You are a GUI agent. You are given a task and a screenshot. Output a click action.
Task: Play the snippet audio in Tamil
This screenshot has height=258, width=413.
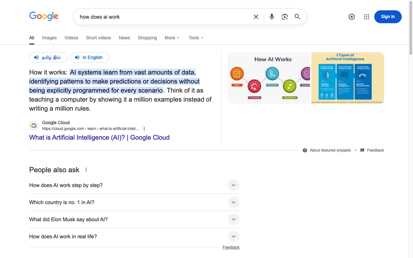click(48, 57)
